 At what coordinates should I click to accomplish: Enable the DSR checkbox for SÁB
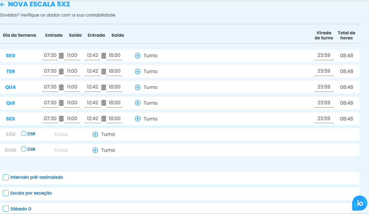[x=24, y=134]
